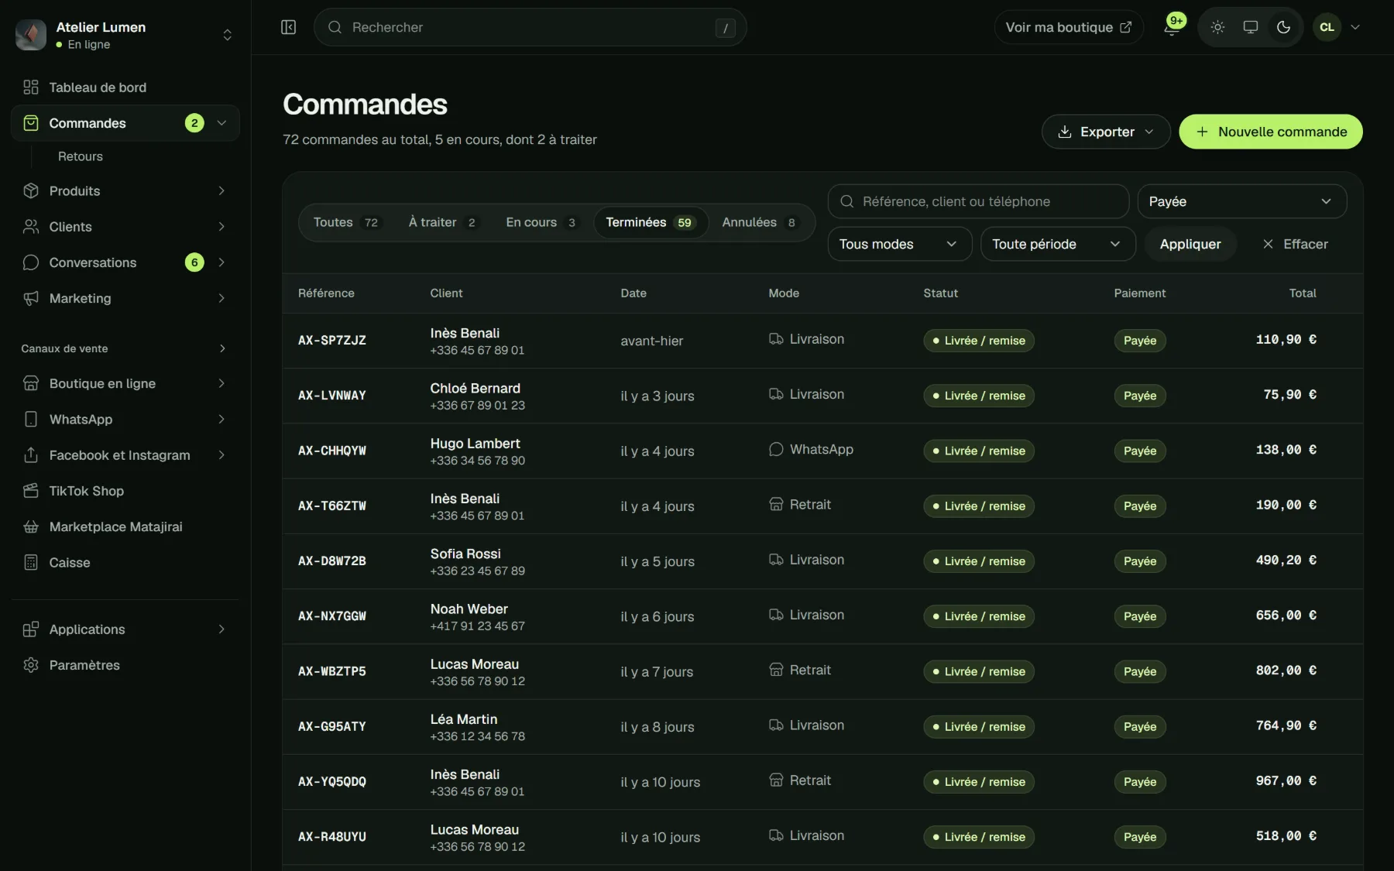This screenshot has width=1394, height=871.
Task: Open Facebook et Instagram channel
Action: 125,455
